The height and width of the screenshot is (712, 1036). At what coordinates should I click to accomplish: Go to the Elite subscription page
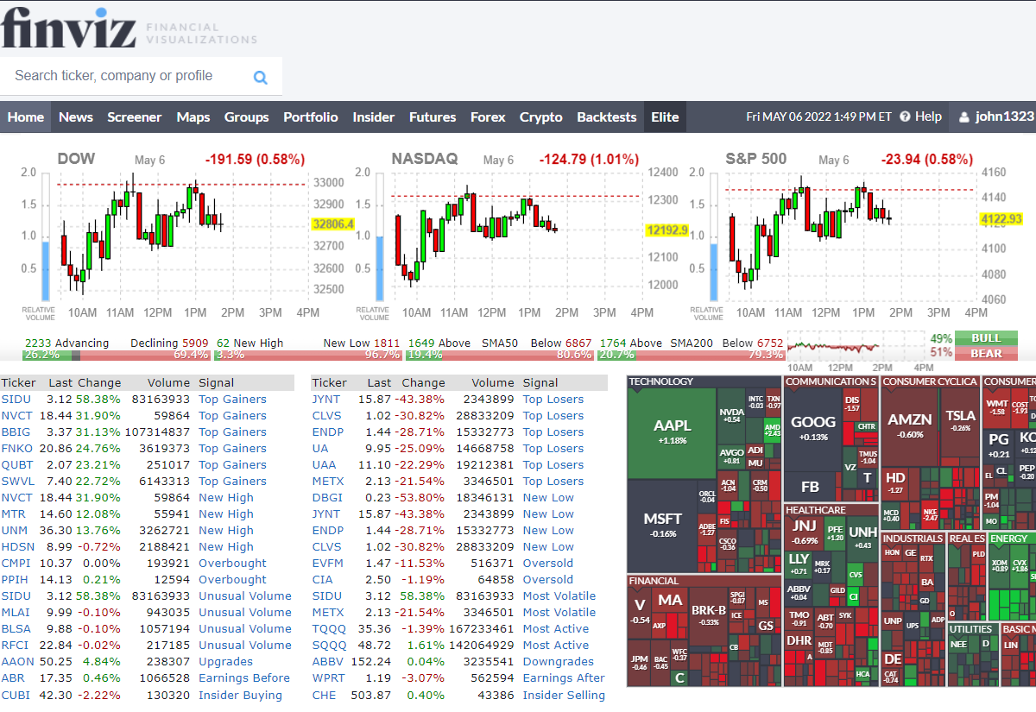pyautogui.click(x=665, y=117)
